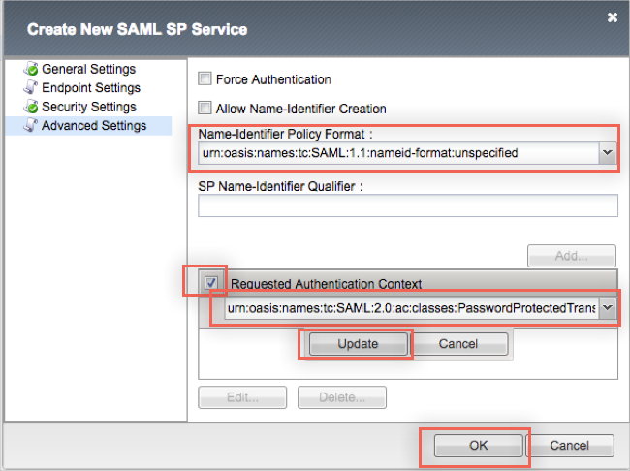The width and height of the screenshot is (630, 471).
Task: Click the bottom Cancel button beside OK
Action: pos(569,445)
